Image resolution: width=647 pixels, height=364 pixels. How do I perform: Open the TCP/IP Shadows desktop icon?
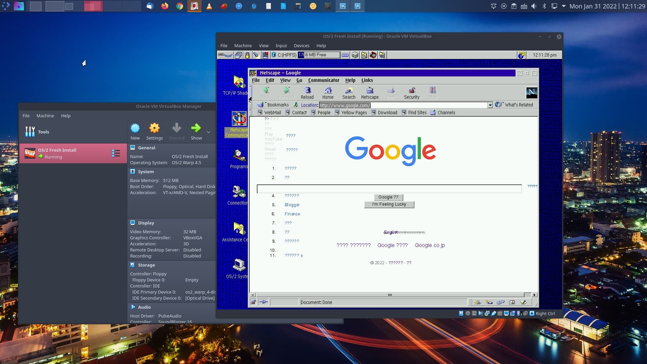(239, 82)
